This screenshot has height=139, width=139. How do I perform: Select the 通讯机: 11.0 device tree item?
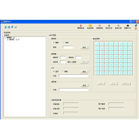(14, 39)
